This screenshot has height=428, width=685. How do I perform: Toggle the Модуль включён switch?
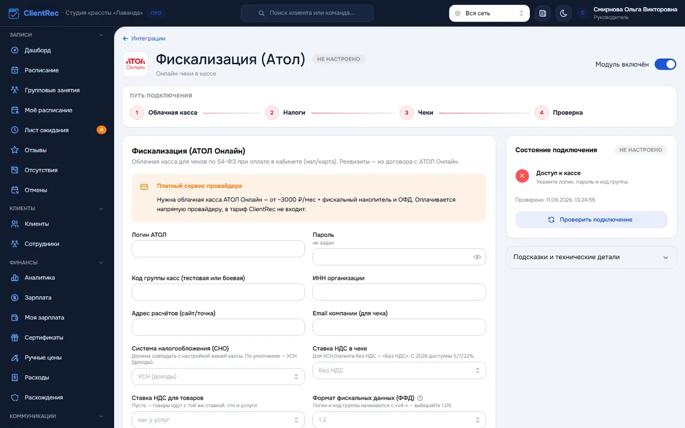tap(665, 64)
